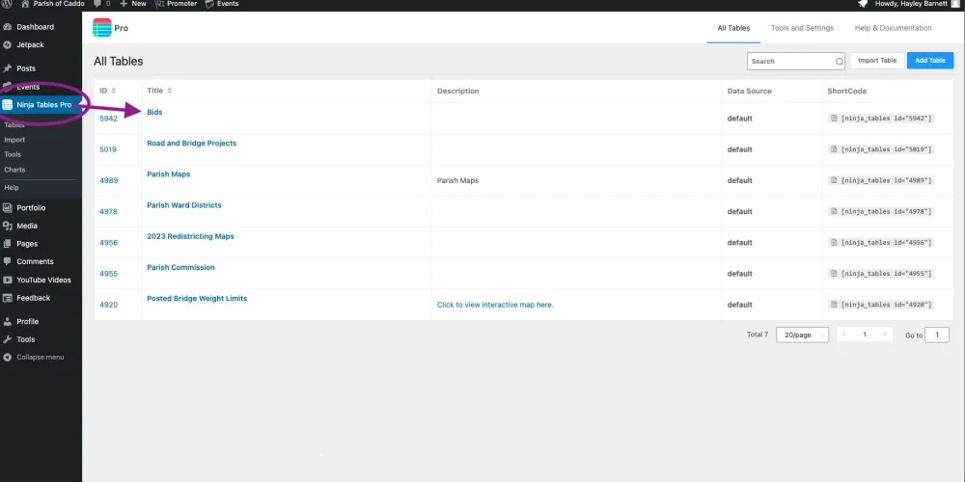Open Jetpack from the sidebar
965x482 pixels.
(x=30, y=44)
